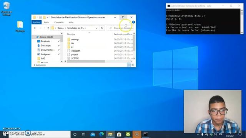Image resolution: width=246 pixels, height=138 pixels.
Task: Switch to details view in Explorer status bar
Action: 129,65
